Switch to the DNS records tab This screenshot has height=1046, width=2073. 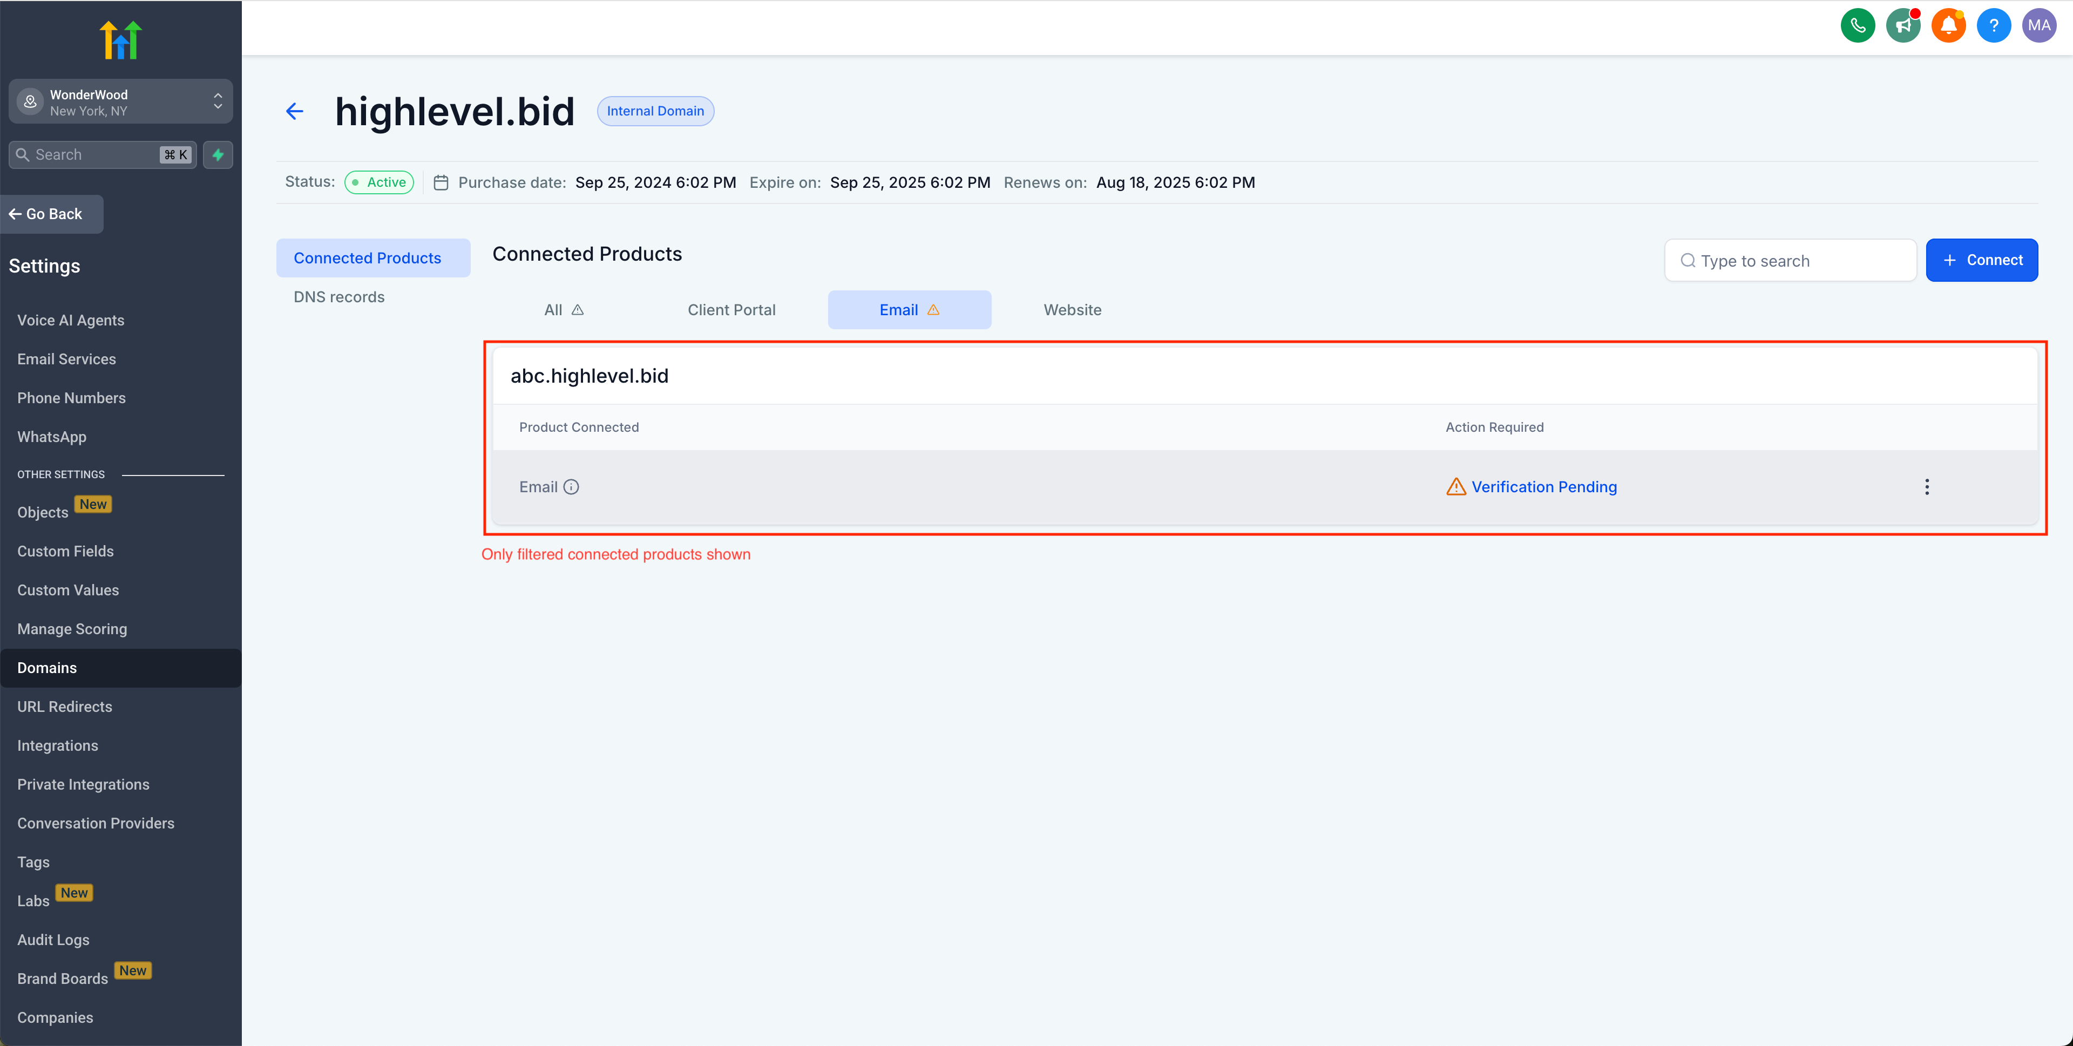click(x=339, y=297)
